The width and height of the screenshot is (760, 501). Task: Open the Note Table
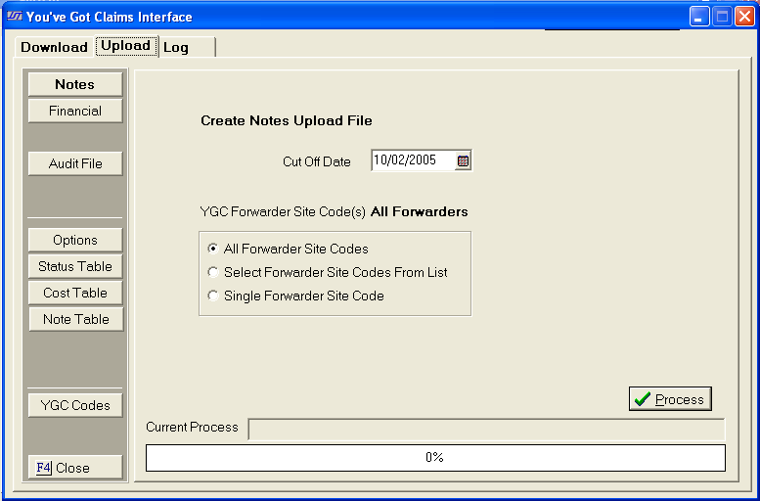[75, 319]
